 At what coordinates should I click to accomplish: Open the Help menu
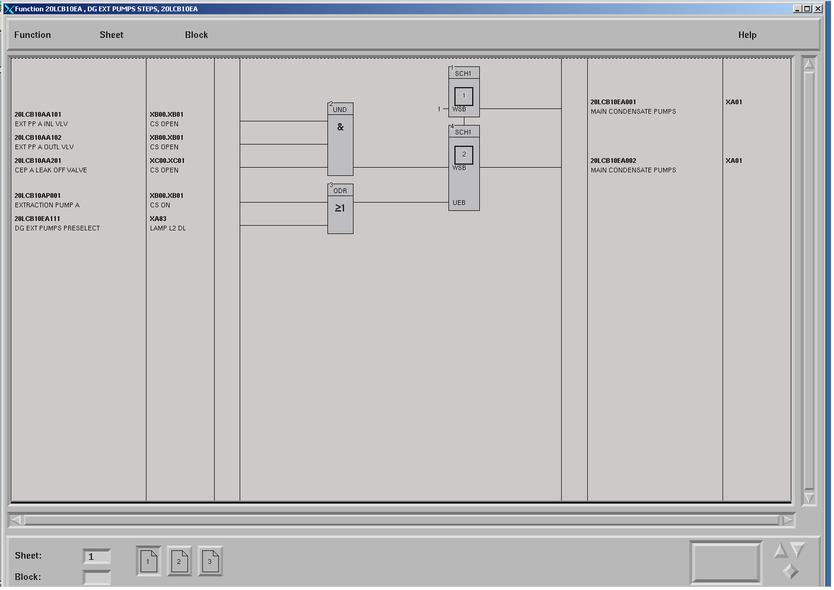tap(747, 35)
